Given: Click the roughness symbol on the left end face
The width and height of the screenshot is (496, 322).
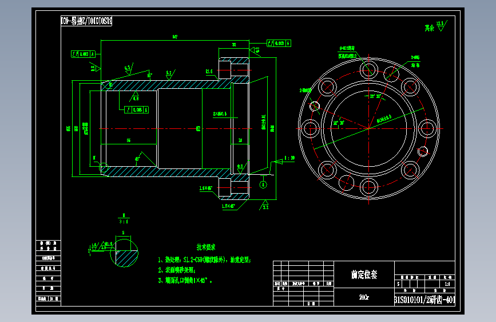Looking at the screenshot, I should click(94, 67).
